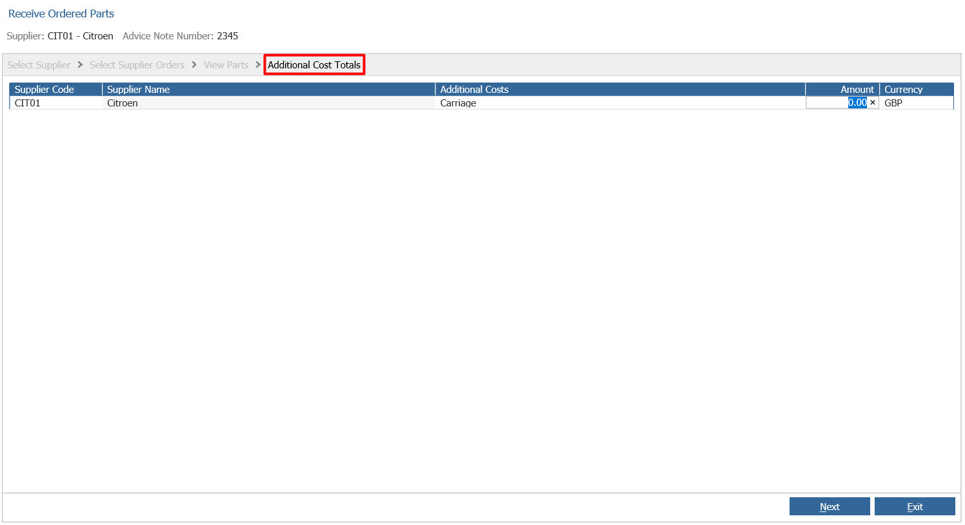Click the Exit button

point(915,506)
